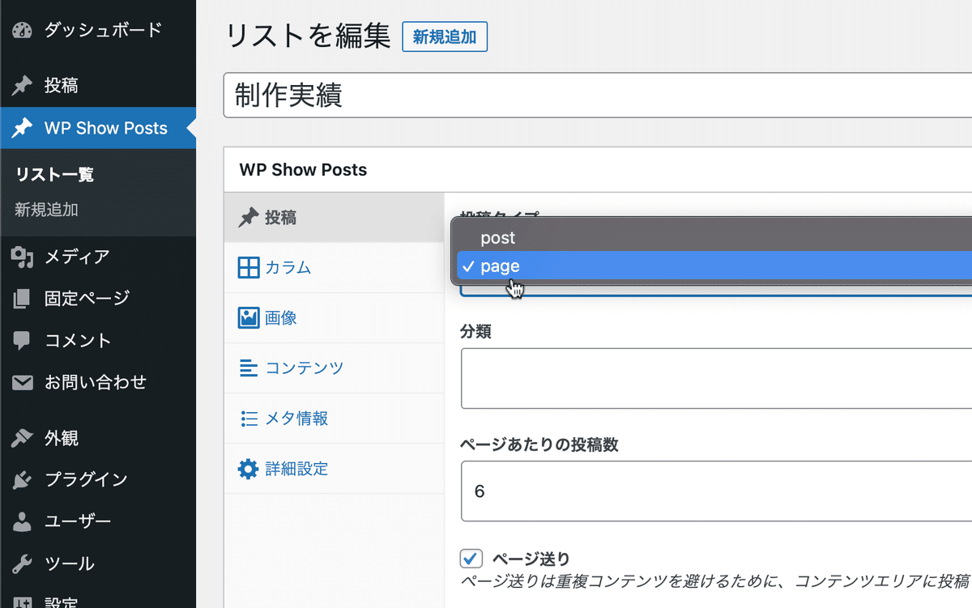This screenshot has width=972, height=608.
Task: Open the ダッシュボード menu
Action: [x=98, y=31]
